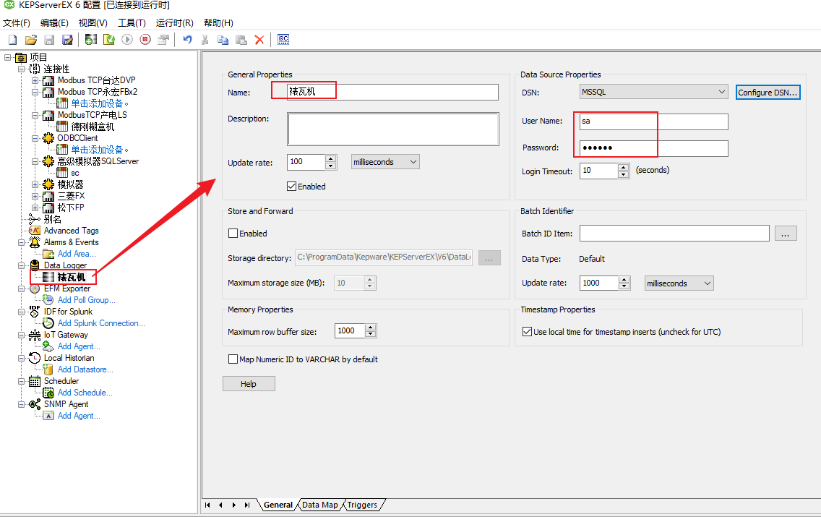
Task: Click the red Delete X icon
Action: coord(259,40)
